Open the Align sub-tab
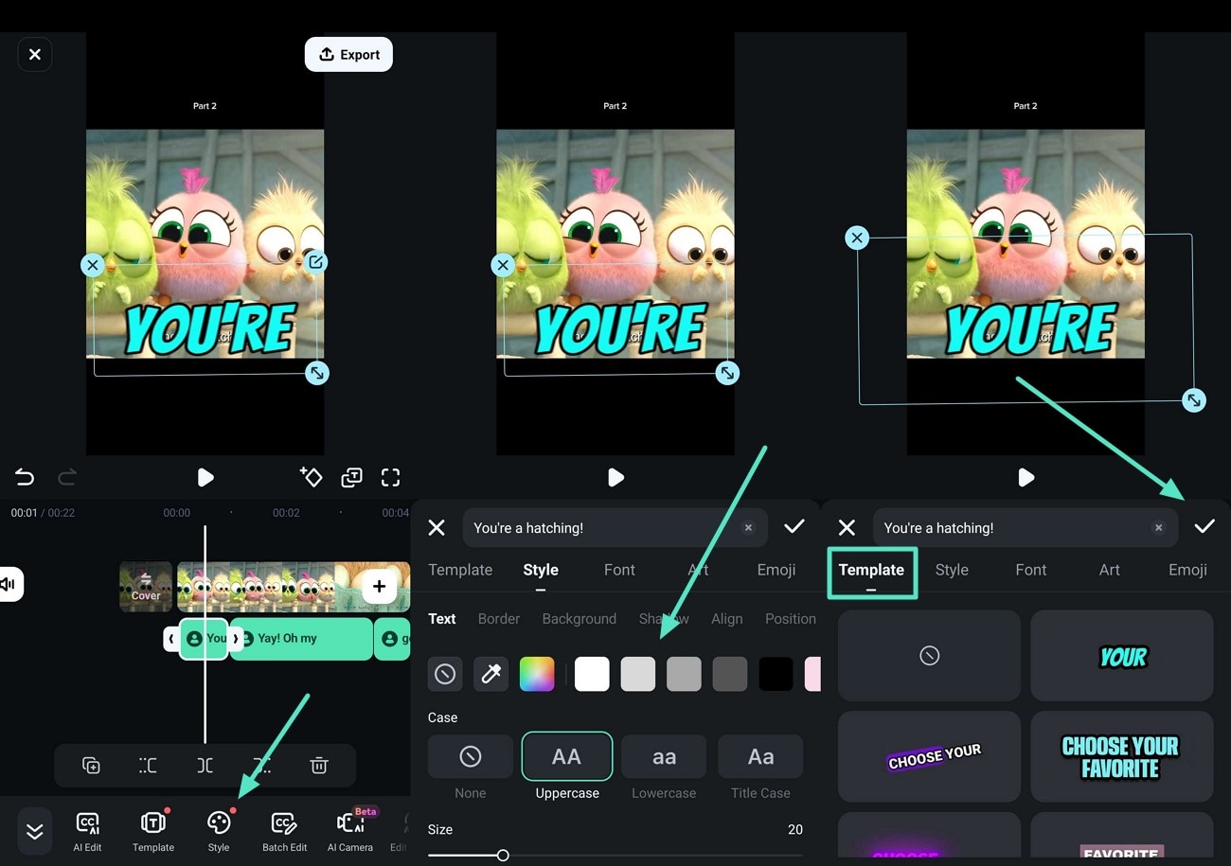Image resolution: width=1231 pixels, height=866 pixels. click(x=727, y=619)
